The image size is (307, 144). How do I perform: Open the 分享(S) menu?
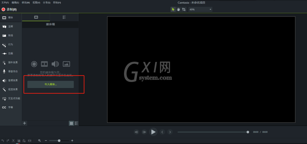coord(47,3)
